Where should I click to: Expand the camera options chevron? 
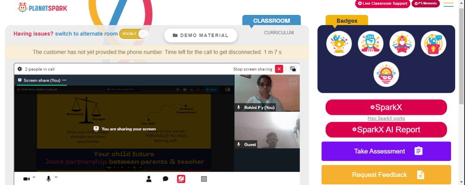click(x=34, y=177)
